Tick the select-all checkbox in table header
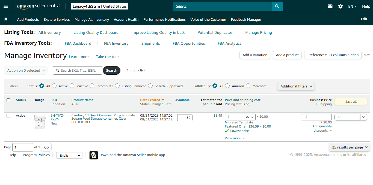 8,100
